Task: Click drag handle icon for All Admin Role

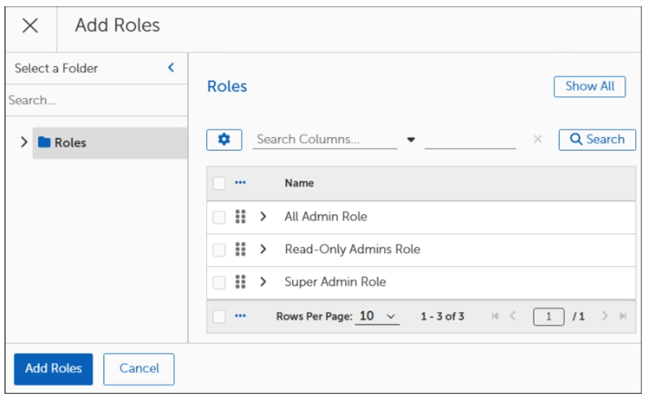Action: pos(241,217)
